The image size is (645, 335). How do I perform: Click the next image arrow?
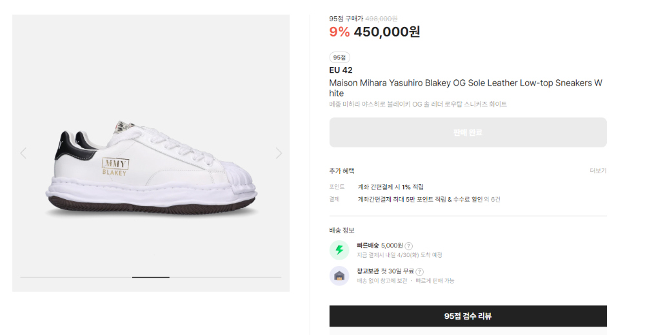(279, 153)
